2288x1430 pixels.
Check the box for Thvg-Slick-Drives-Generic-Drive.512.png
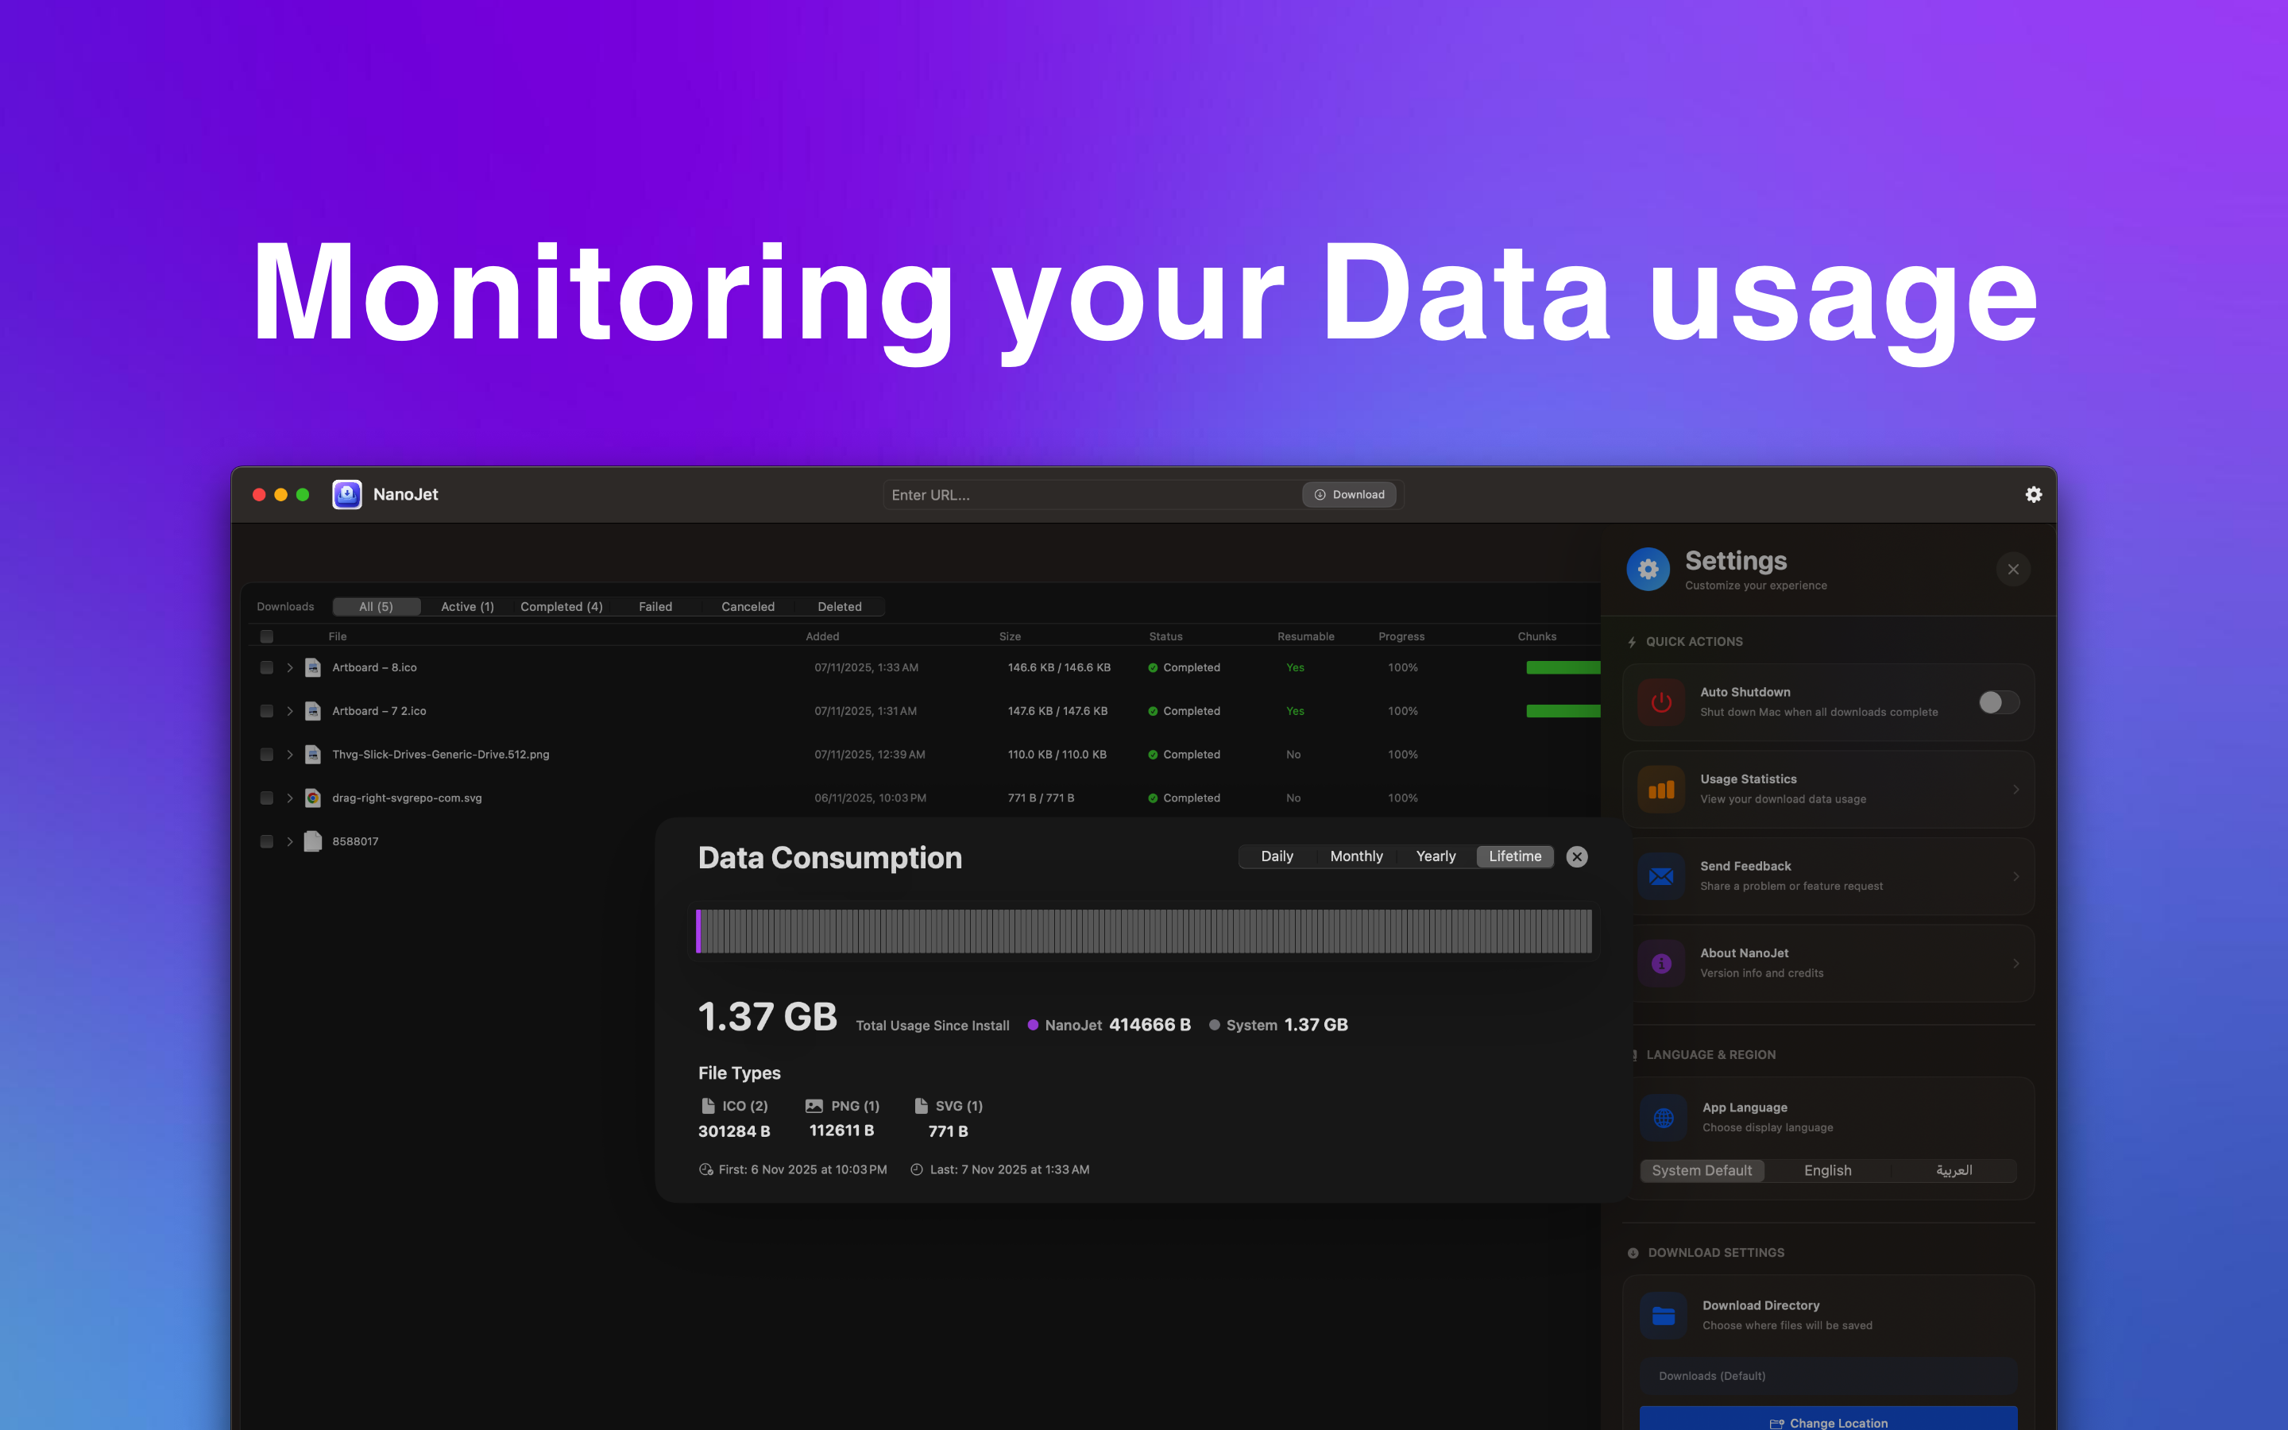click(267, 755)
